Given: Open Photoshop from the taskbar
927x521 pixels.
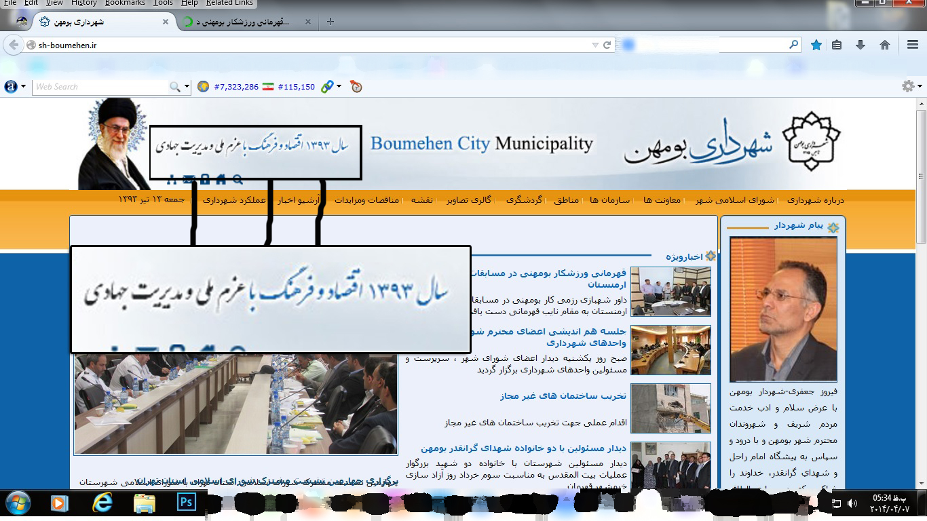Looking at the screenshot, I should click(x=186, y=503).
